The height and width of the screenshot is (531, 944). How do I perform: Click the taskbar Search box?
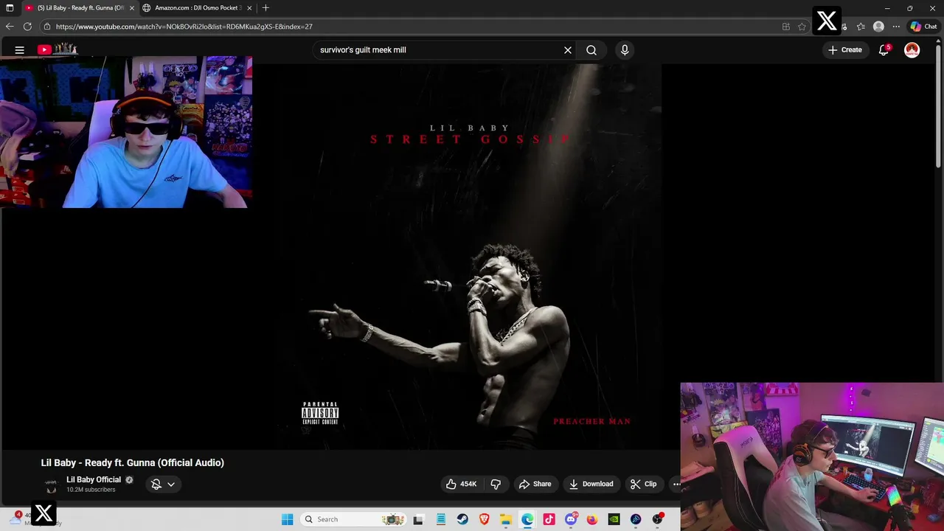[x=354, y=519]
